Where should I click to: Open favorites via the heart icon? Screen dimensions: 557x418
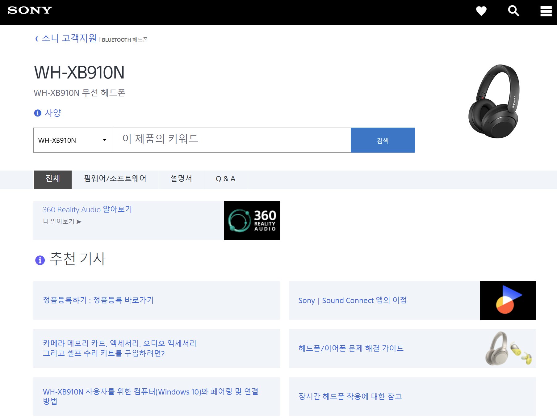pyautogui.click(x=481, y=11)
